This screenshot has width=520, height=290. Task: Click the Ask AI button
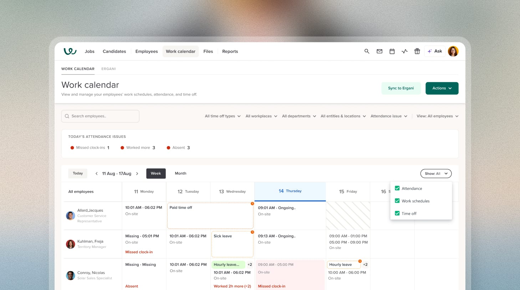[x=435, y=51]
